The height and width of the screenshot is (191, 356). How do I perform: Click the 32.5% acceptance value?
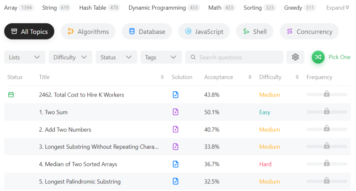pyautogui.click(x=212, y=182)
